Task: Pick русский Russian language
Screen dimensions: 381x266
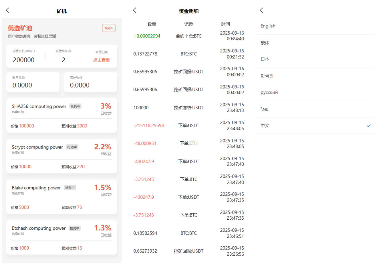Action: coord(269,92)
